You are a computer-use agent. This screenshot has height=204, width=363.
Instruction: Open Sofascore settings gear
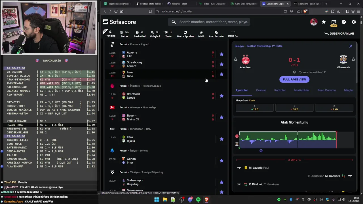(354, 22)
